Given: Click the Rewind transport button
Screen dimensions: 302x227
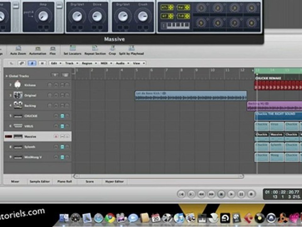Looking at the screenshot, I should click(x=201, y=194).
